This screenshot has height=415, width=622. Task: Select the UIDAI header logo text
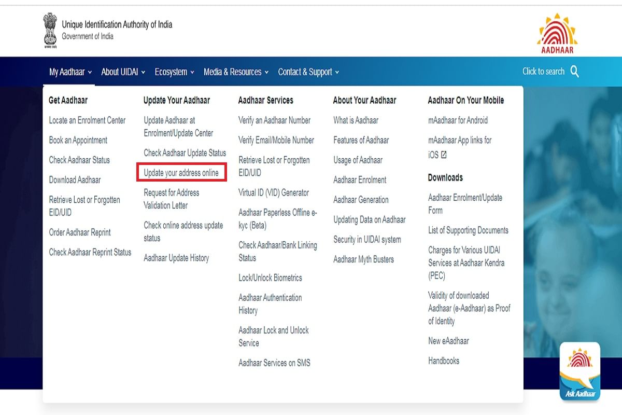pos(116,24)
